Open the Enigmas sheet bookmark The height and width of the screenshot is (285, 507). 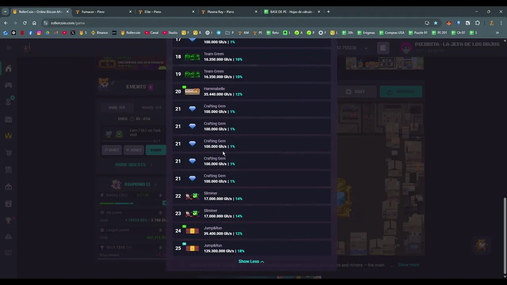[366, 33]
